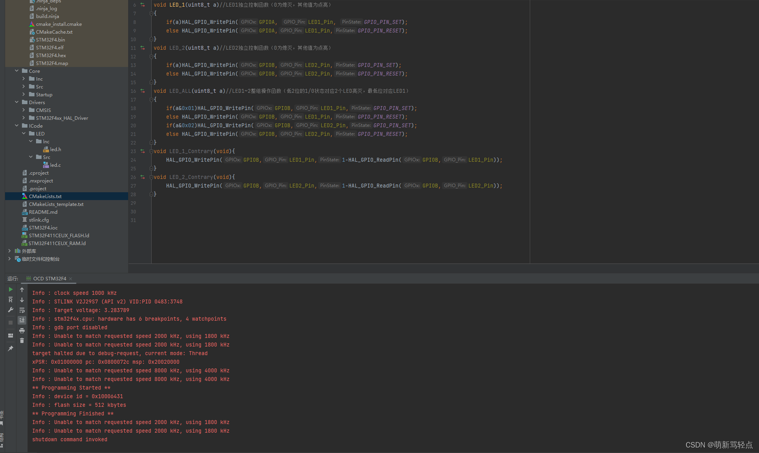The image size is (759, 453).
Task: Open STM32F4.ioc file in project tree
Action: point(43,227)
